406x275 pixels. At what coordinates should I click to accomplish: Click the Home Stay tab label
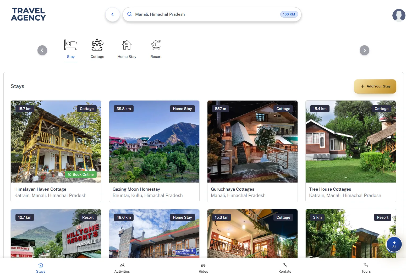127,57
